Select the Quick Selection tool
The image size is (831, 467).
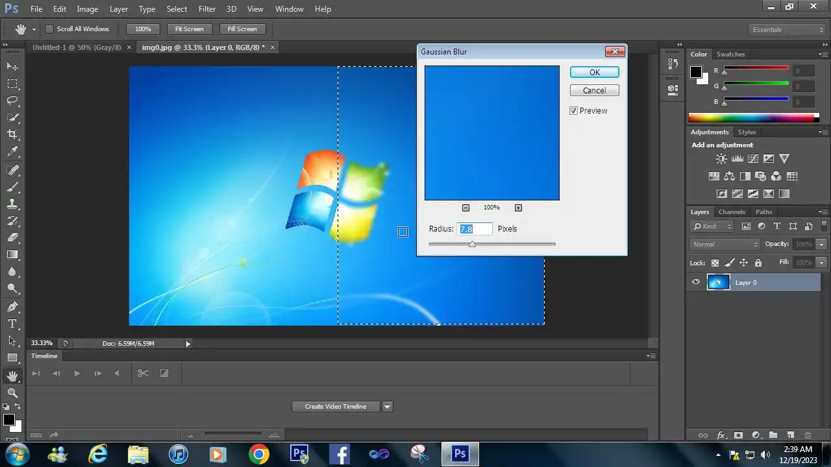click(12, 117)
